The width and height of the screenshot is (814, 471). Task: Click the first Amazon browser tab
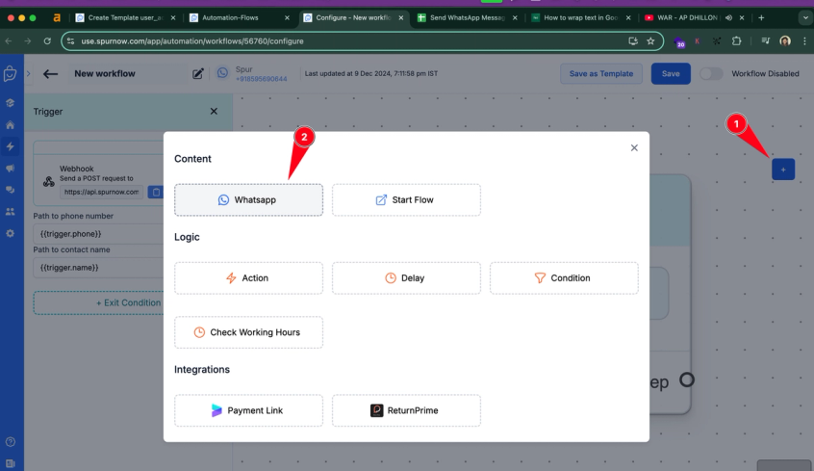coord(57,17)
